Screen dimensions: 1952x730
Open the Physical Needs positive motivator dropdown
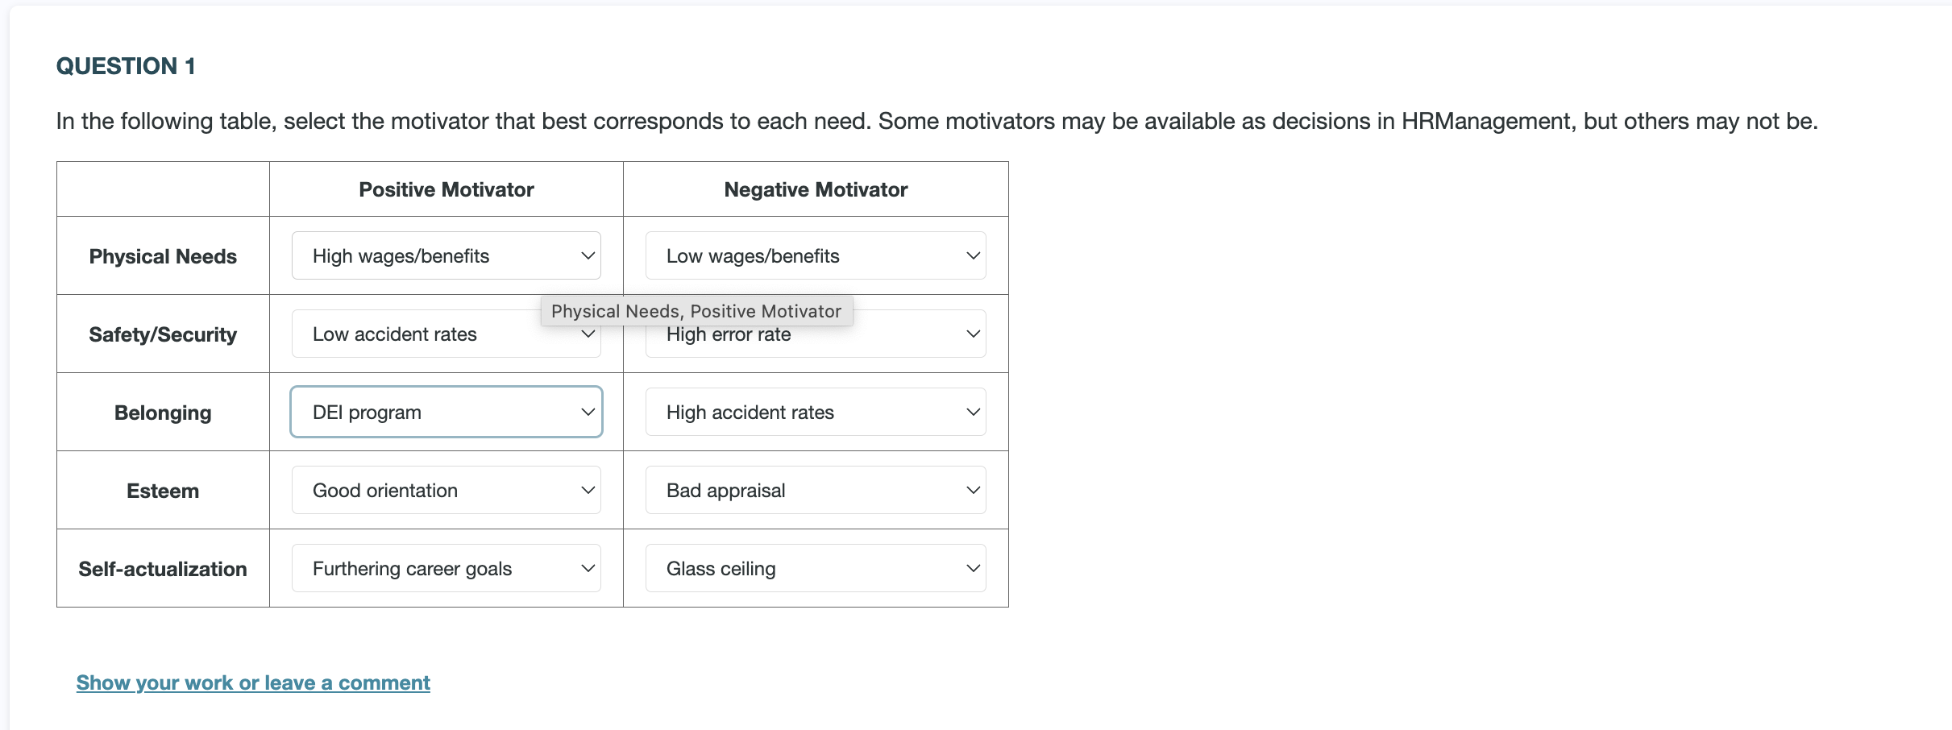pyautogui.click(x=445, y=255)
